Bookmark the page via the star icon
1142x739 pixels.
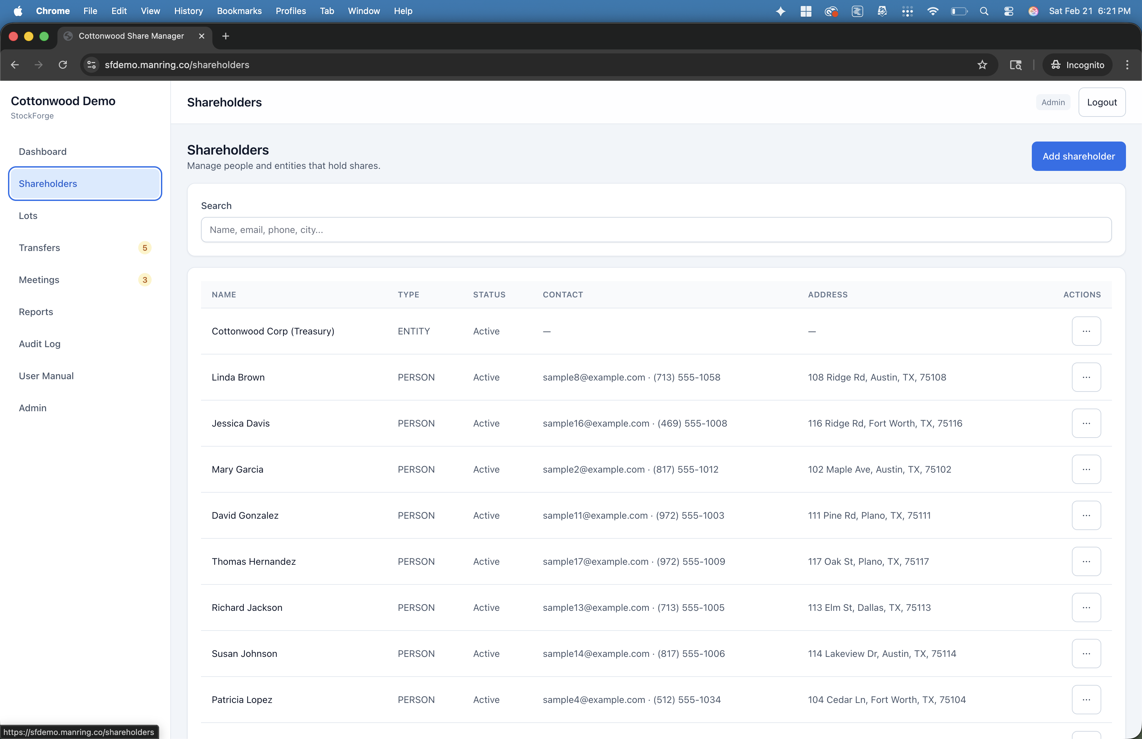pyautogui.click(x=982, y=65)
